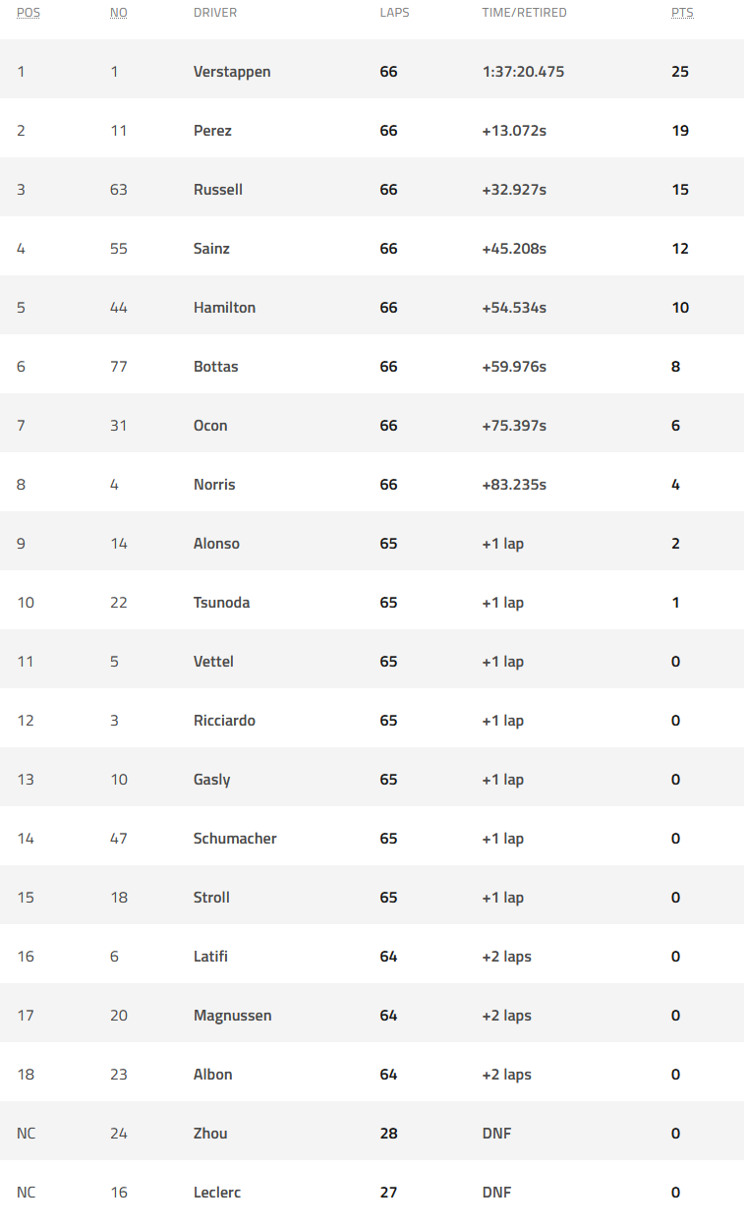748x1227 pixels.
Task: Select the Bottas row name
Action: pyautogui.click(x=216, y=367)
